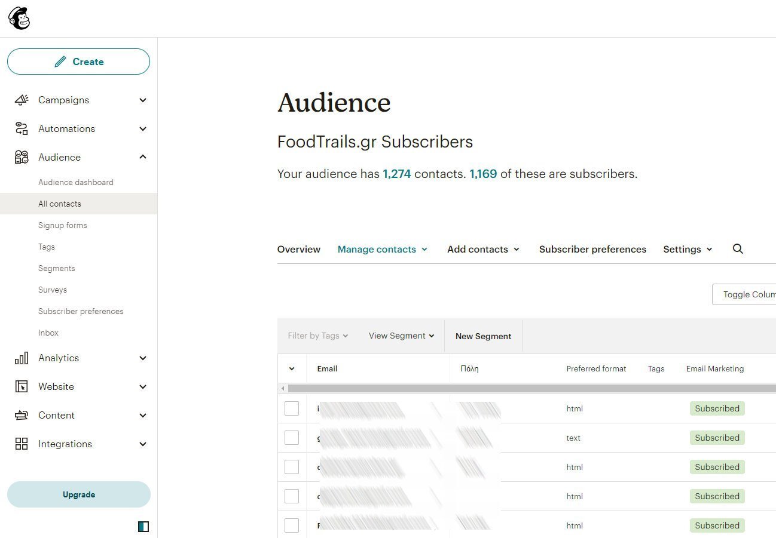Open the Manage contacts dropdown
Screen dimensions: 776x538
pyautogui.click(x=383, y=249)
